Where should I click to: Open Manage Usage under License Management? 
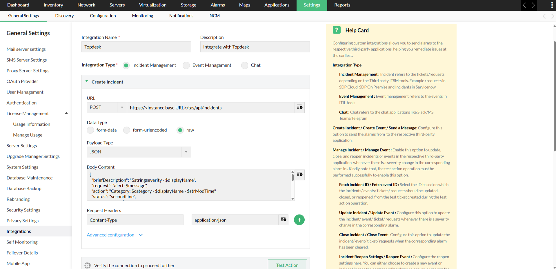click(x=28, y=135)
